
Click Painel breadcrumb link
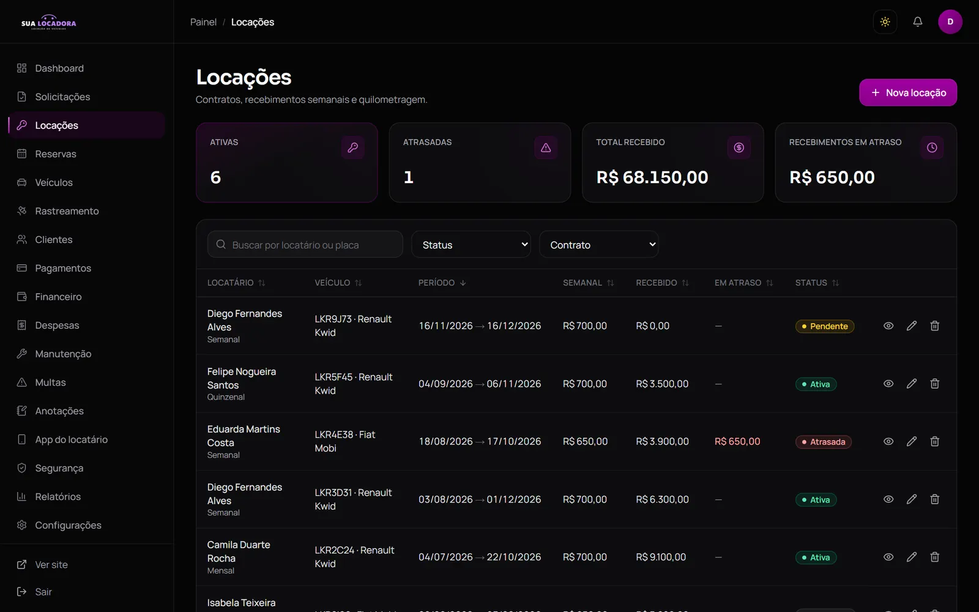click(203, 22)
